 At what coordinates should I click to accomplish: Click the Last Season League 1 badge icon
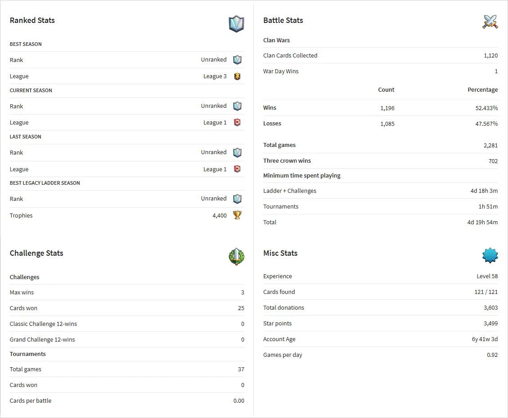click(x=237, y=169)
